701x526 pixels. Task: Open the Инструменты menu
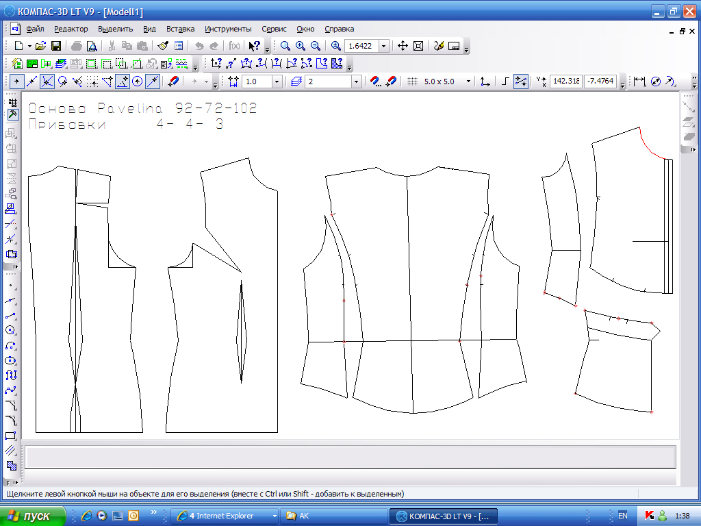228,29
